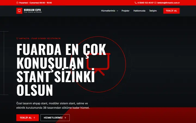Navigate to İletişim page
The width and height of the screenshot is (196, 123).
click(x=153, y=11)
